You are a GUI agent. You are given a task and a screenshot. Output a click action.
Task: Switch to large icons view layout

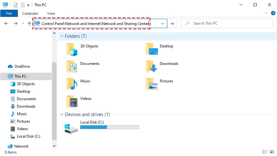tap(271, 152)
